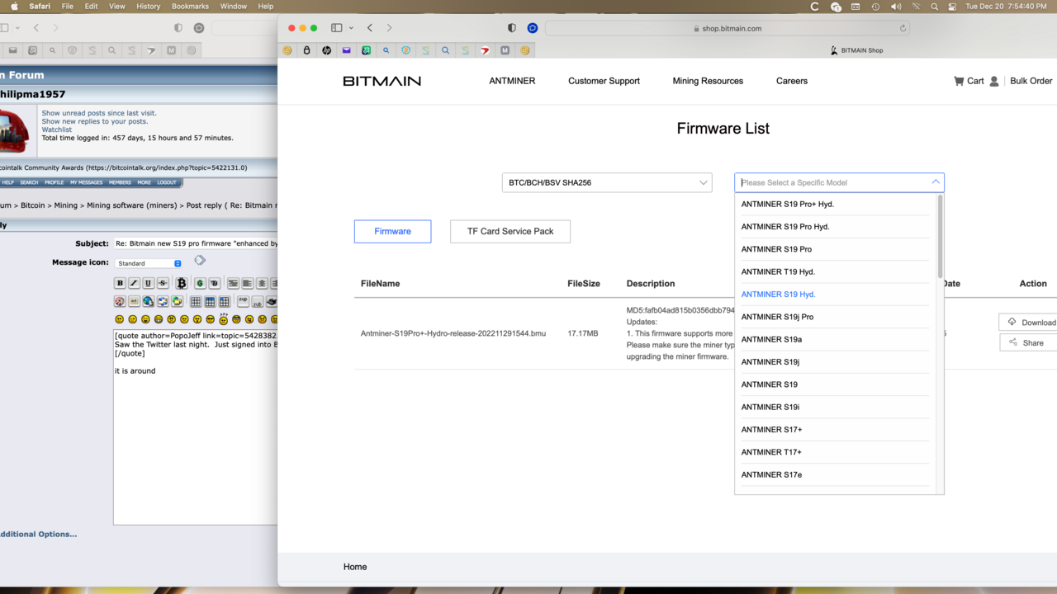The image size is (1057, 594).
Task: Click reload icon in shop.bitmain.com address bar
Action: click(x=903, y=28)
